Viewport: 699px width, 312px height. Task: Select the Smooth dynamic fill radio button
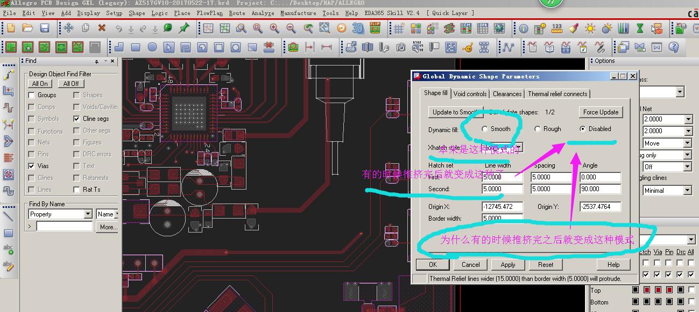[485, 129]
